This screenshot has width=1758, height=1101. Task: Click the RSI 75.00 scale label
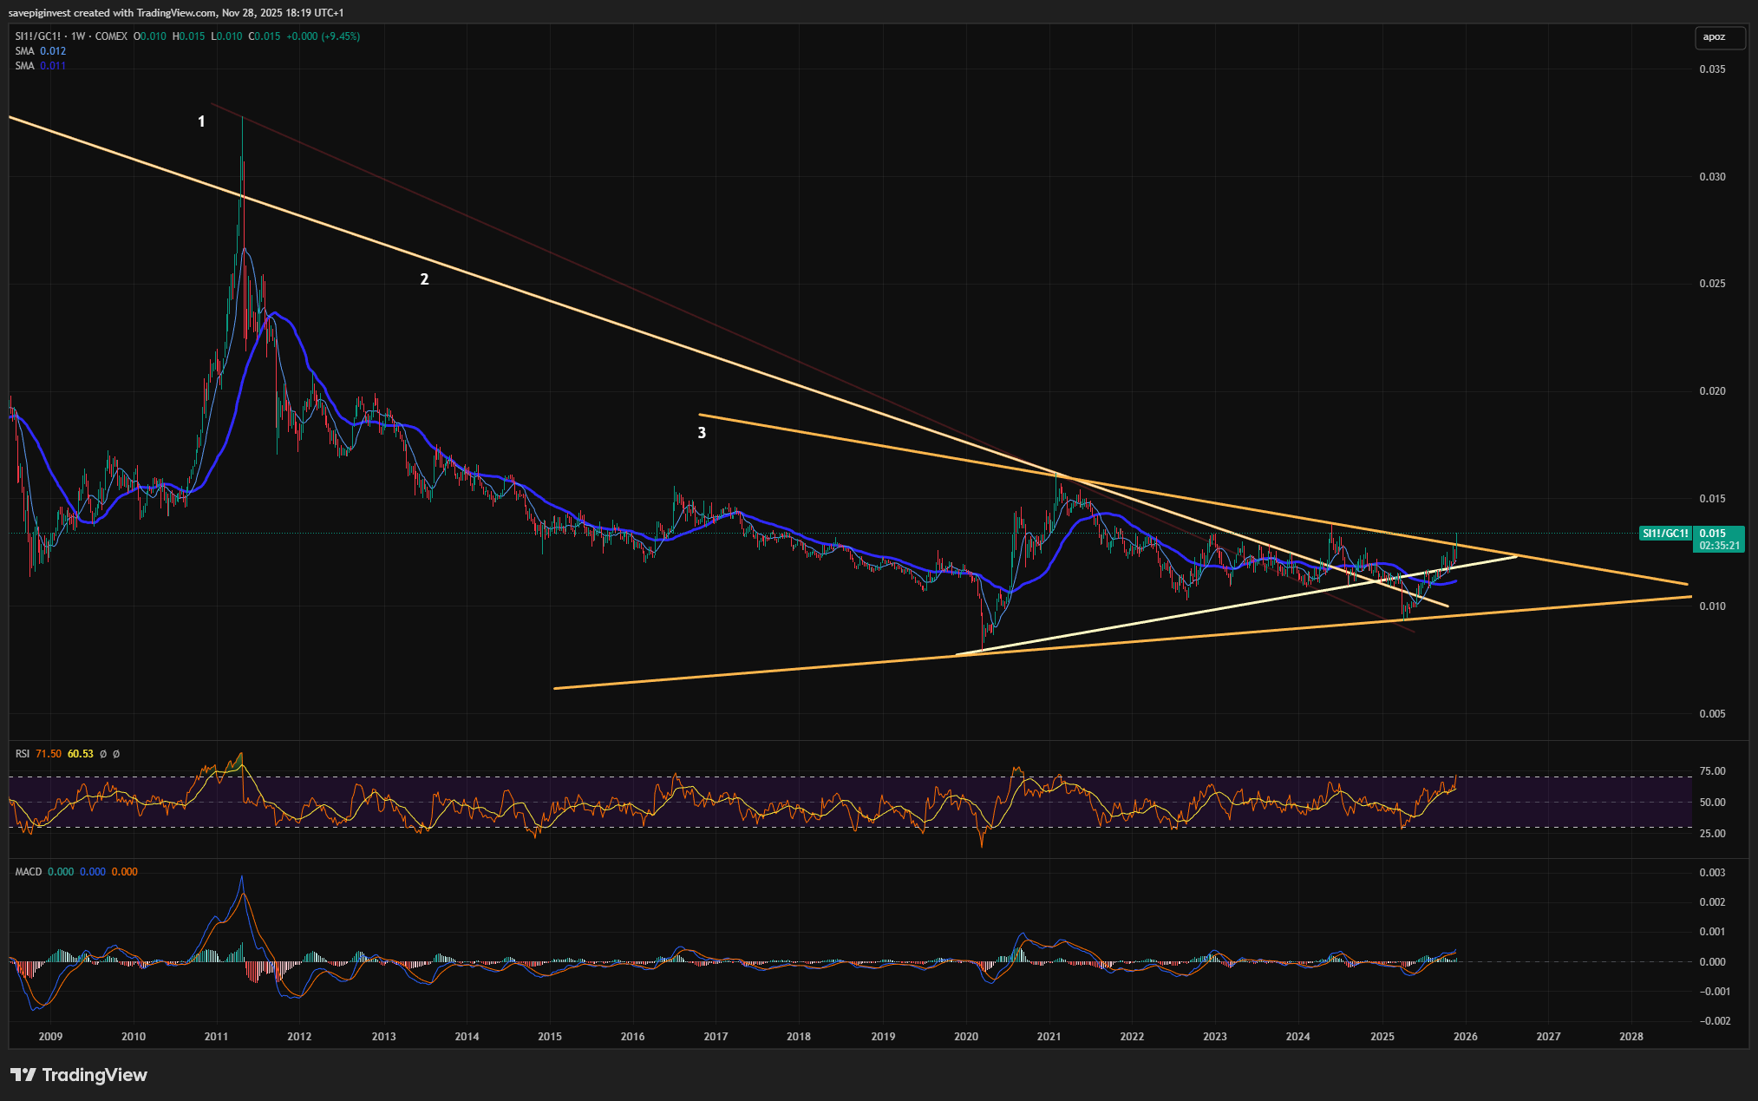[x=1712, y=771]
